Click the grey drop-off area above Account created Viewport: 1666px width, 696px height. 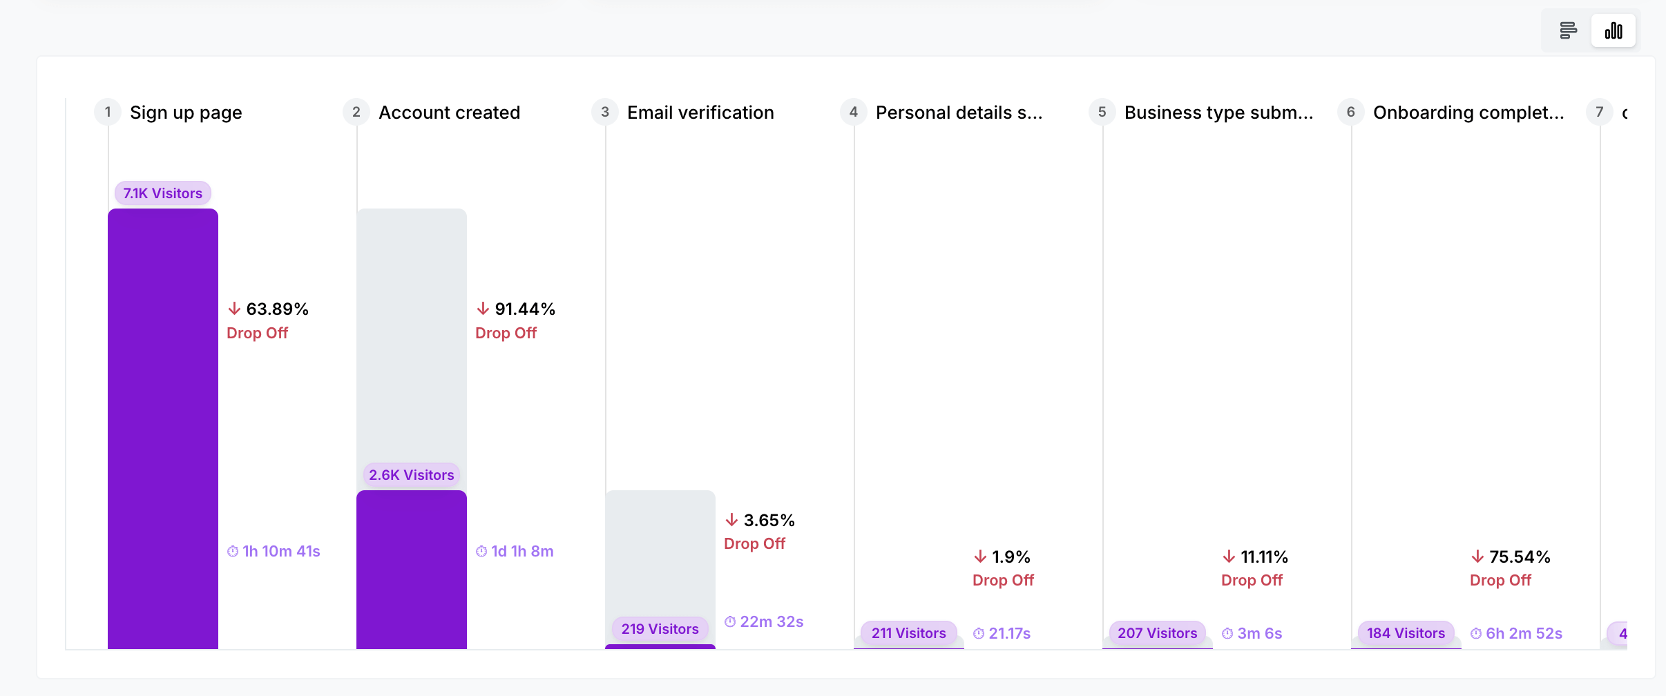click(x=412, y=331)
